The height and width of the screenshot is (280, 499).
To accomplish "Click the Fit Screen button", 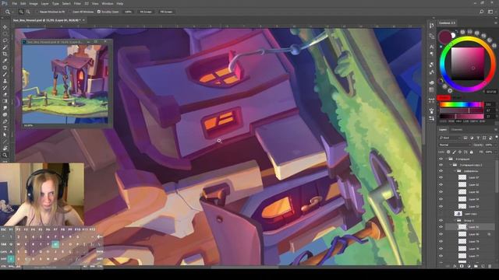I will (x=146, y=12).
